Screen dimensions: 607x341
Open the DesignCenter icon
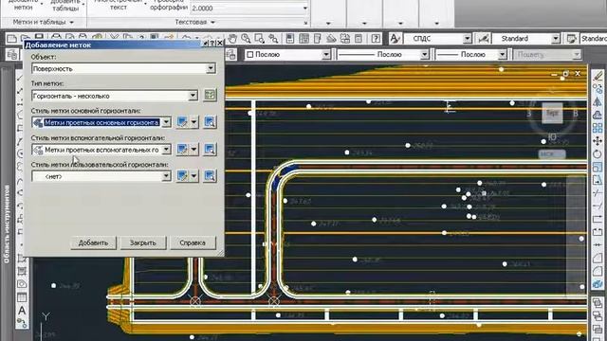click(x=303, y=38)
